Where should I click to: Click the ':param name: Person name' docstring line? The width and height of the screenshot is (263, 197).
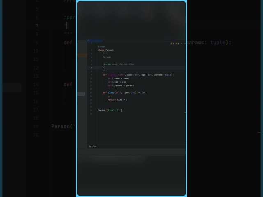coord(118,64)
